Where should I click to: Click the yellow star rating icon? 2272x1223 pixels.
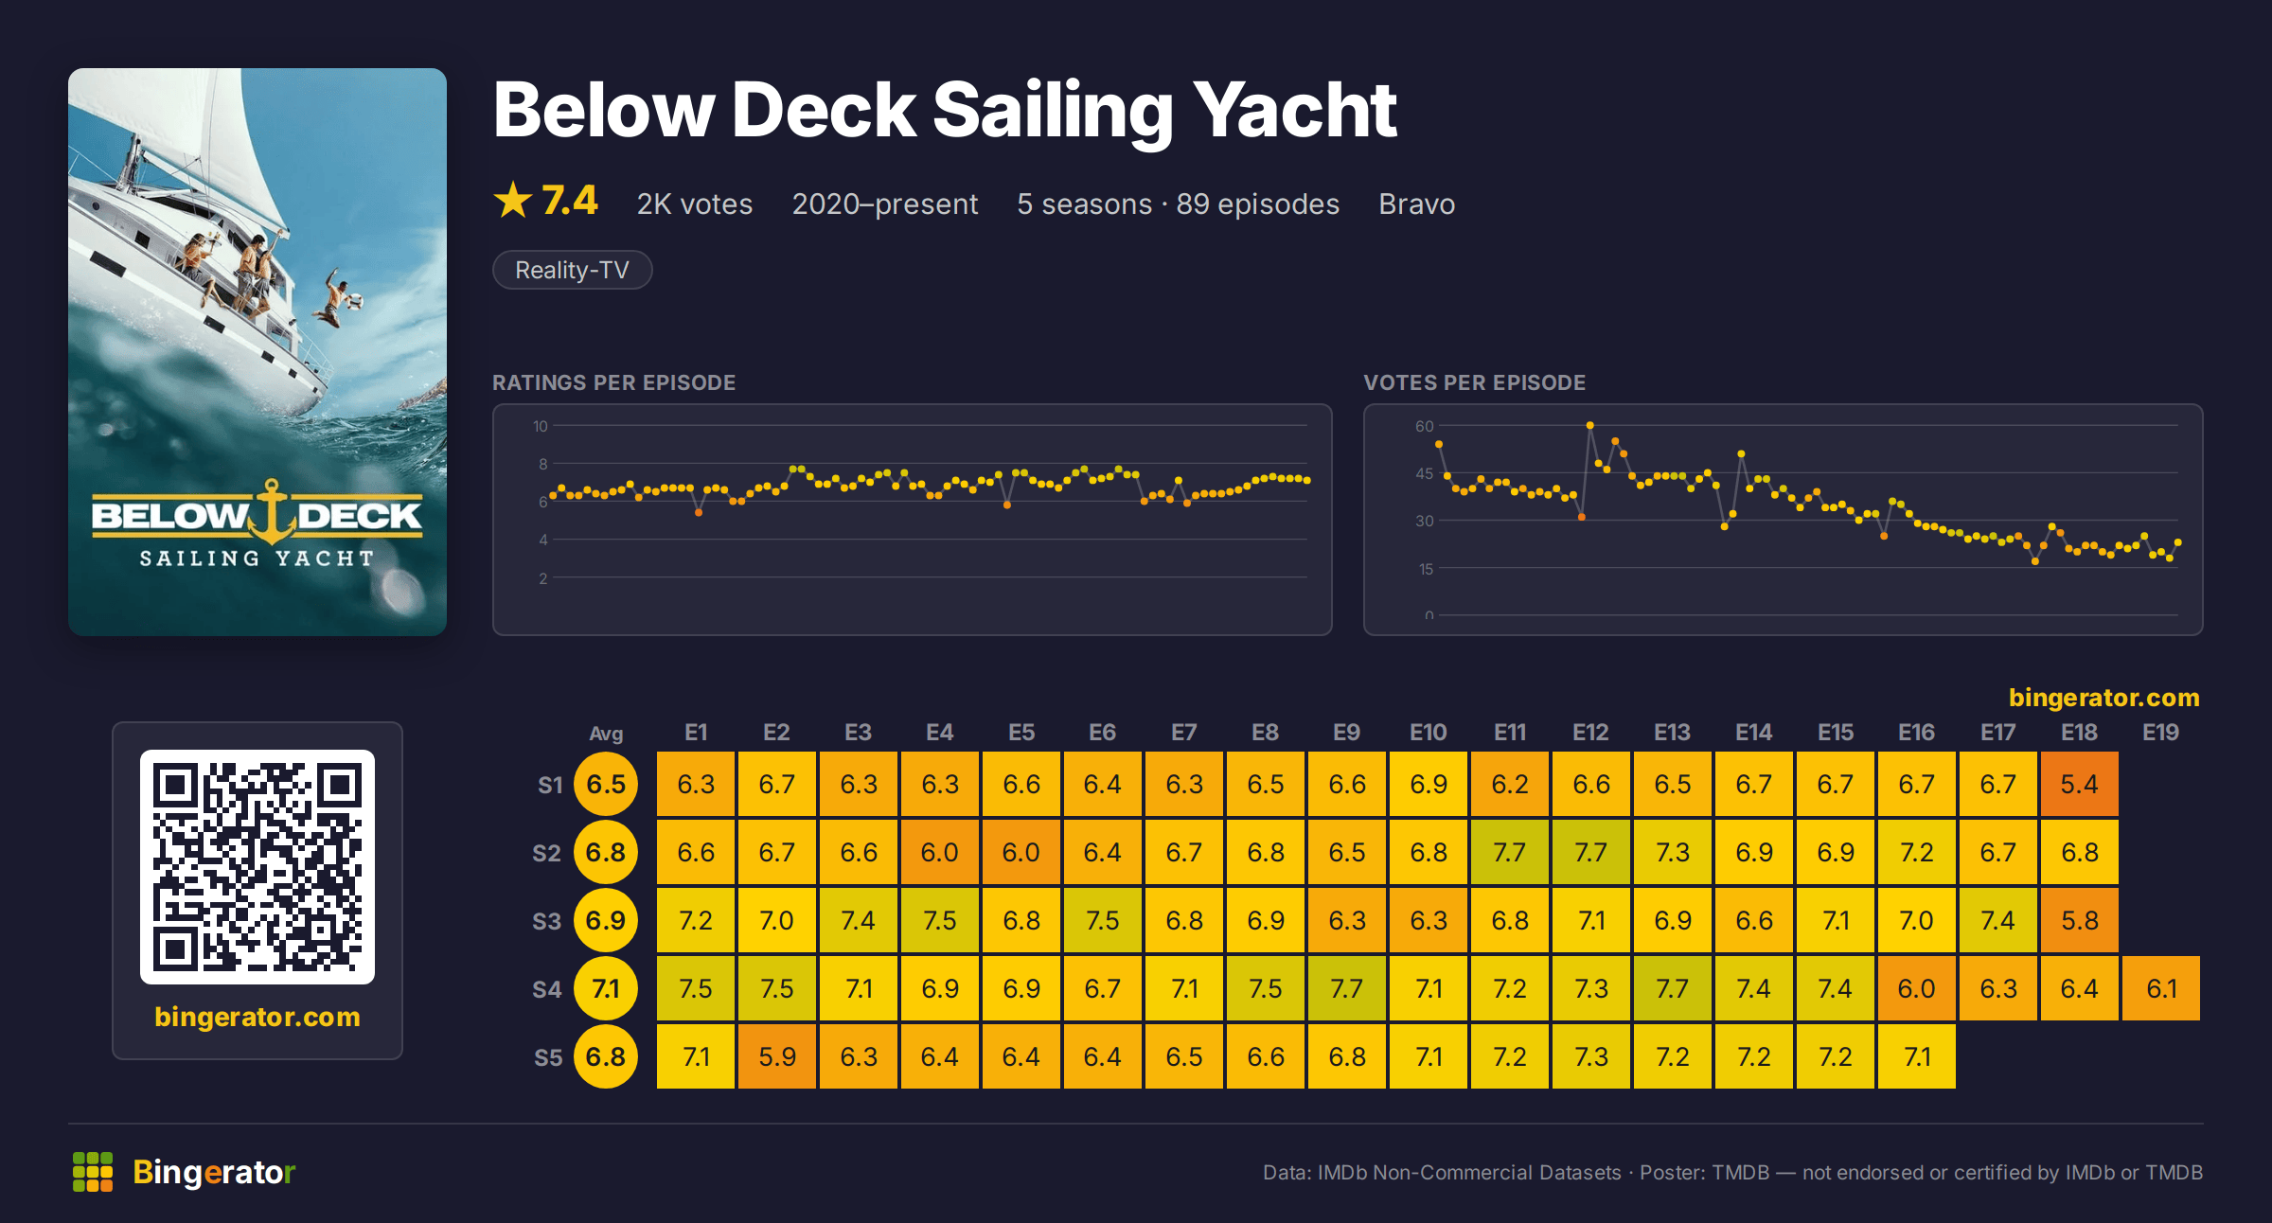click(x=513, y=200)
